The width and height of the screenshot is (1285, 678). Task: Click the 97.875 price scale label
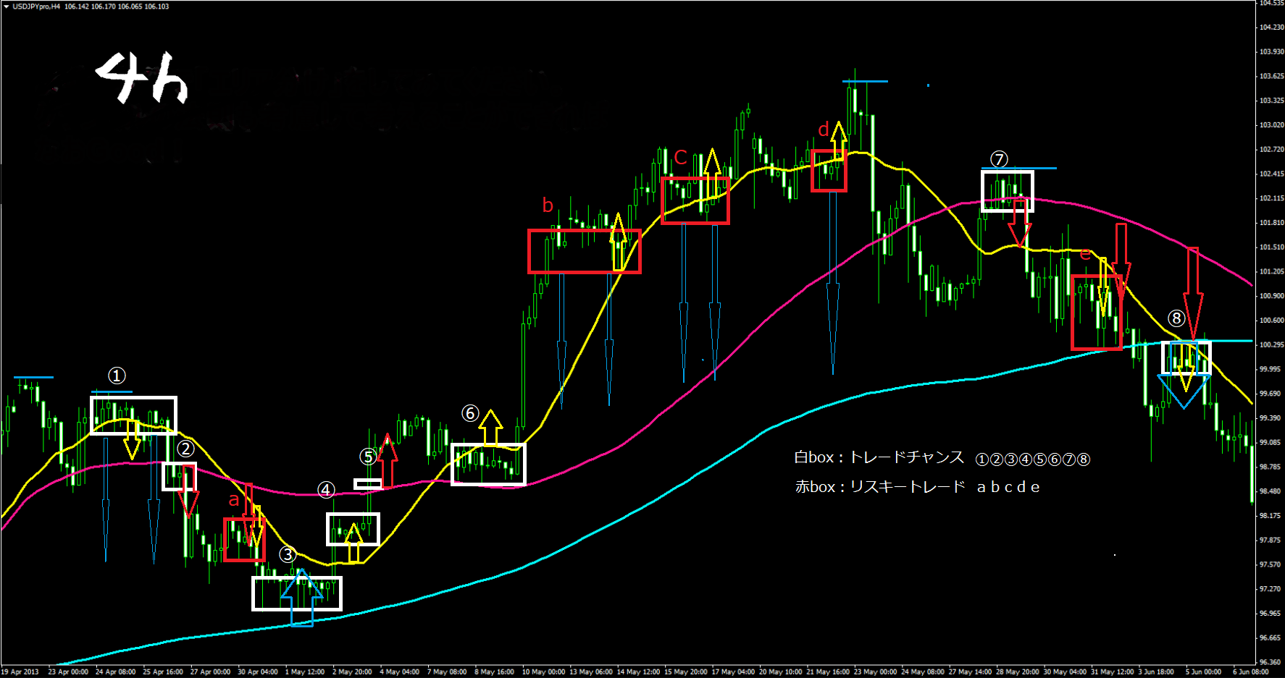click(1269, 541)
